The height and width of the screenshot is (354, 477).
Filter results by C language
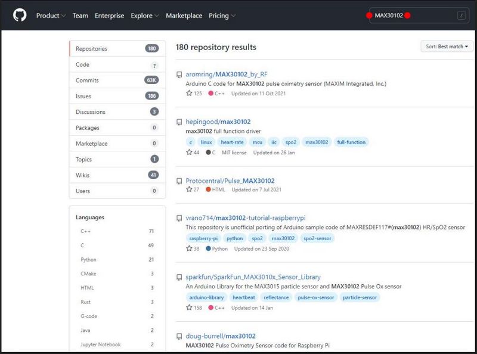[117, 245]
